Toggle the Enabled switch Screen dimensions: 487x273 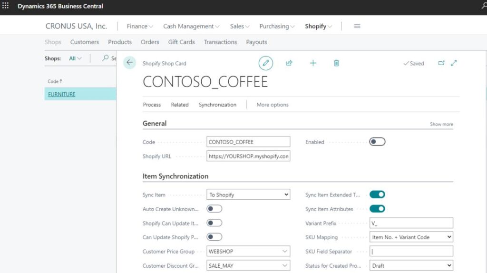377,142
